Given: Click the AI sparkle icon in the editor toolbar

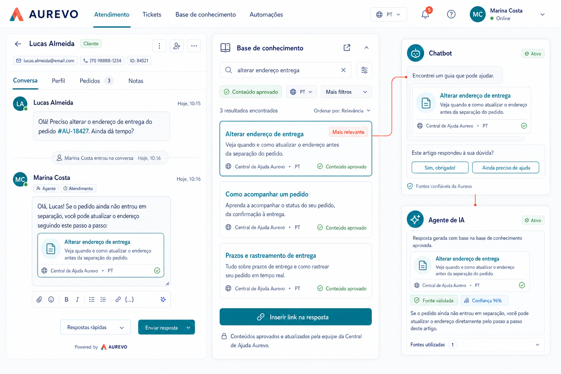Looking at the screenshot, I should pyautogui.click(x=163, y=299).
